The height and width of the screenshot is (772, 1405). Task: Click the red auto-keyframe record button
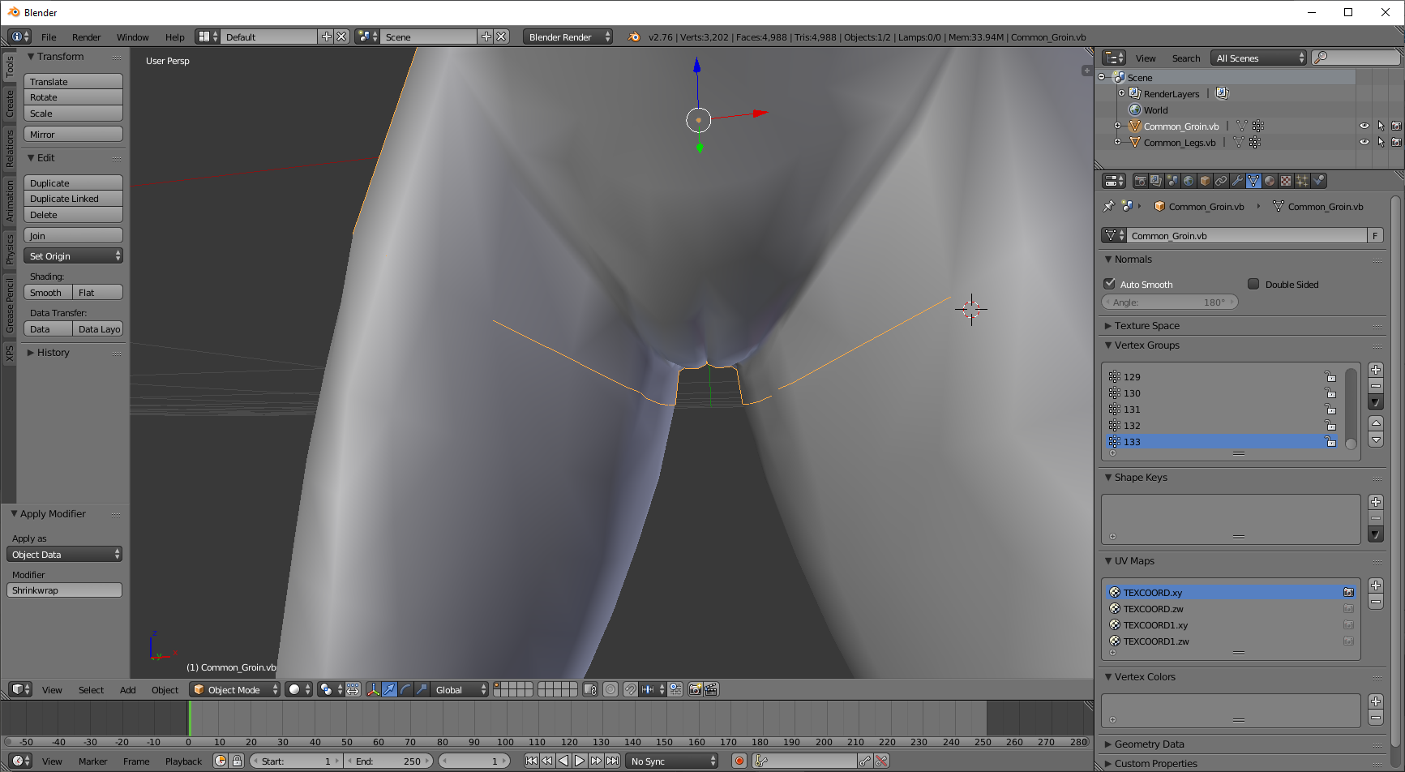pyautogui.click(x=739, y=761)
